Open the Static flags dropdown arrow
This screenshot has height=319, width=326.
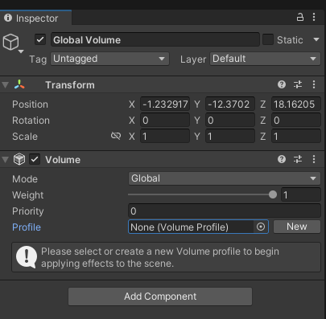316,39
